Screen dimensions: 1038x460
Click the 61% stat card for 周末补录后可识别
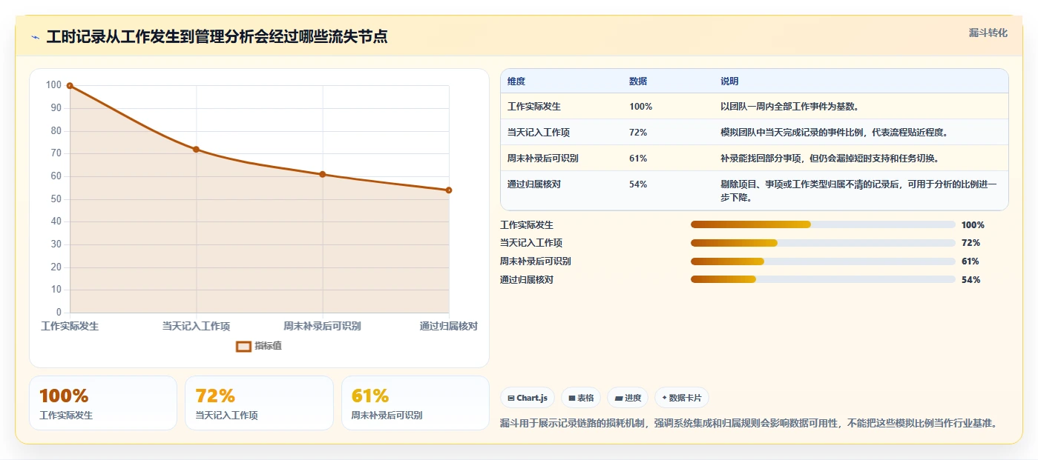click(x=415, y=403)
